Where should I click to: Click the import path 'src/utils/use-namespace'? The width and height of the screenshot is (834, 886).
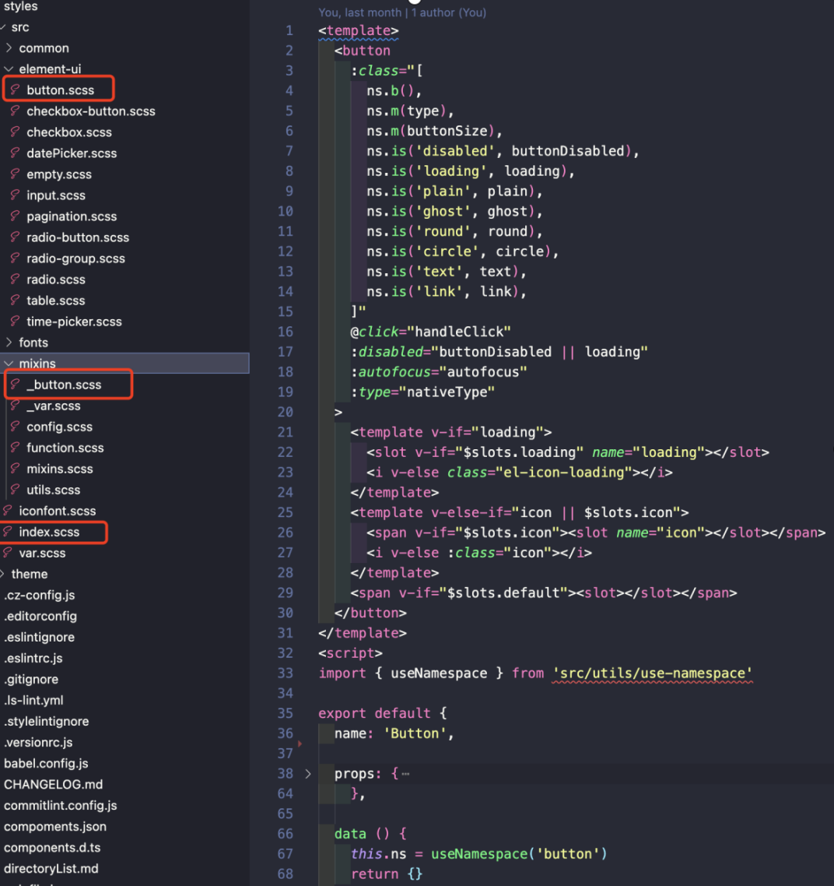coord(652,673)
